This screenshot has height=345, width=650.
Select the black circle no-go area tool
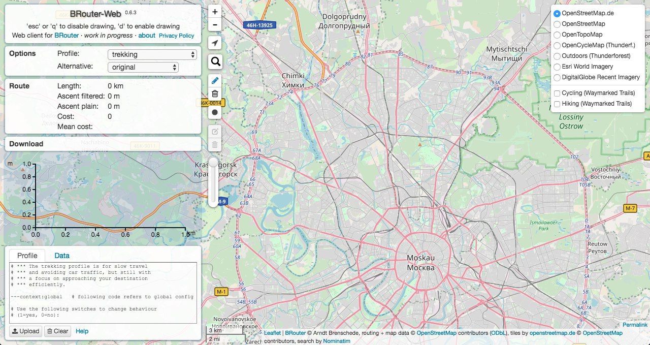(215, 112)
